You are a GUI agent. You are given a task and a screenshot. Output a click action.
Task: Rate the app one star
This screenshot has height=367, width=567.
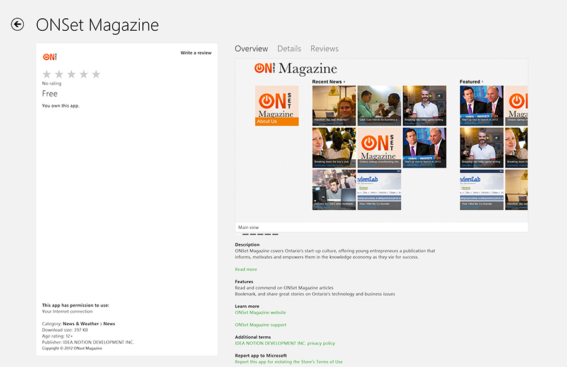pyautogui.click(x=47, y=74)
